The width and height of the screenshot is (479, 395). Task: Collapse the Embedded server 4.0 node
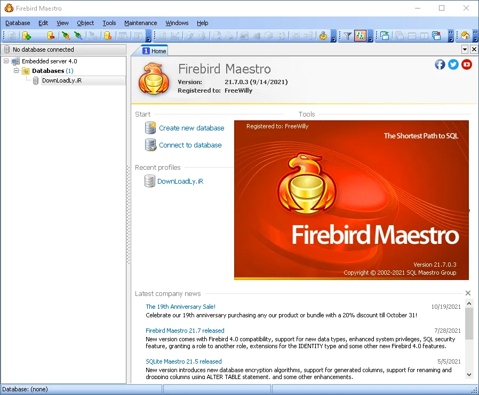click(6, 61)
